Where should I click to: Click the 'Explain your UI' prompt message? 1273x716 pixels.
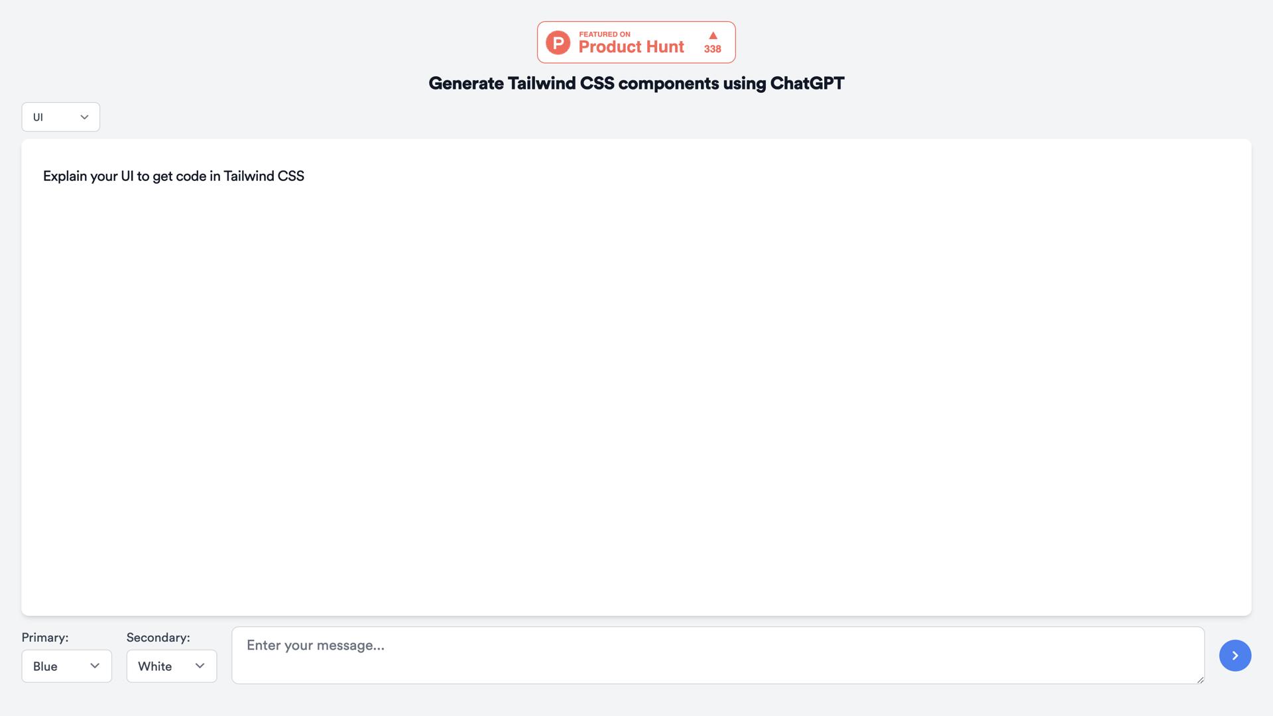coord(174,176)
